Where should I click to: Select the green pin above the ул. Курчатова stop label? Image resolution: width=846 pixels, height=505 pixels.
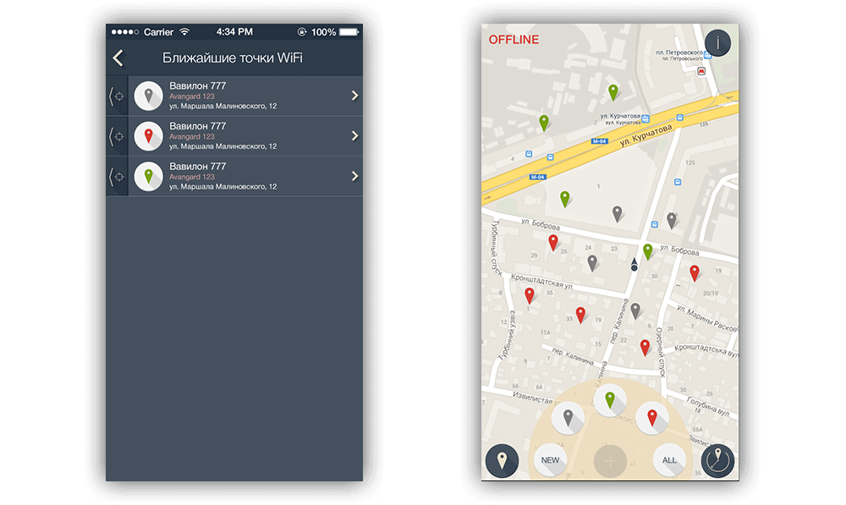613,92
